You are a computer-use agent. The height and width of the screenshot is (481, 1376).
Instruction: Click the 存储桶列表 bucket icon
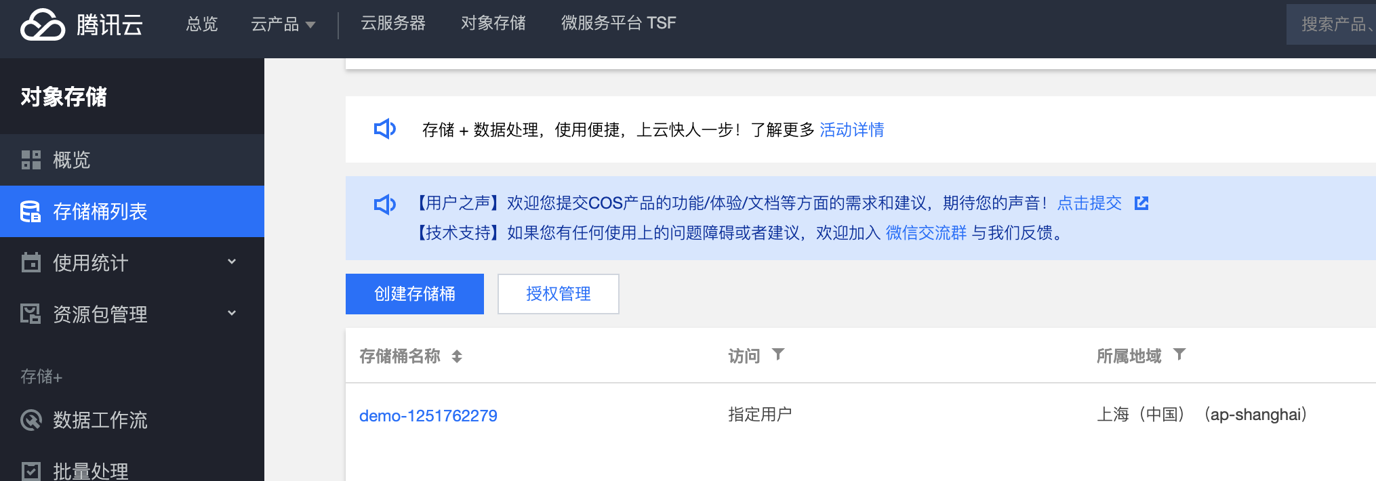point(31,211)
